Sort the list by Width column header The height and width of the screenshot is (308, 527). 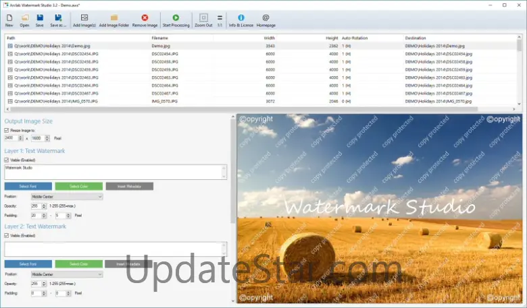point(269,38)
